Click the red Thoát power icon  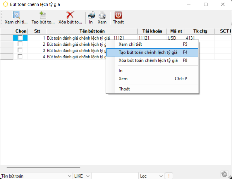(x=118, y=15)
